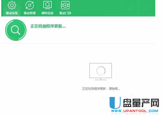Click the green magnifier scan circle
This screenshot has width=163, height=116.
click(x=16, y=30)
